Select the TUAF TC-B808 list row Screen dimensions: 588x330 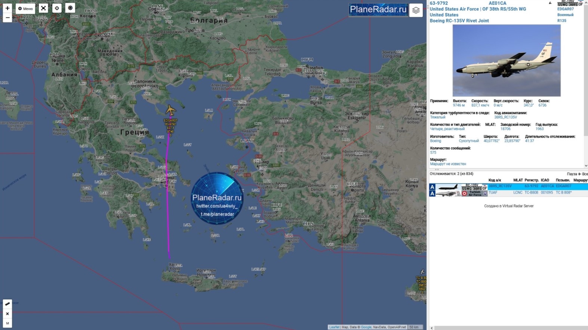click(508, 193)
